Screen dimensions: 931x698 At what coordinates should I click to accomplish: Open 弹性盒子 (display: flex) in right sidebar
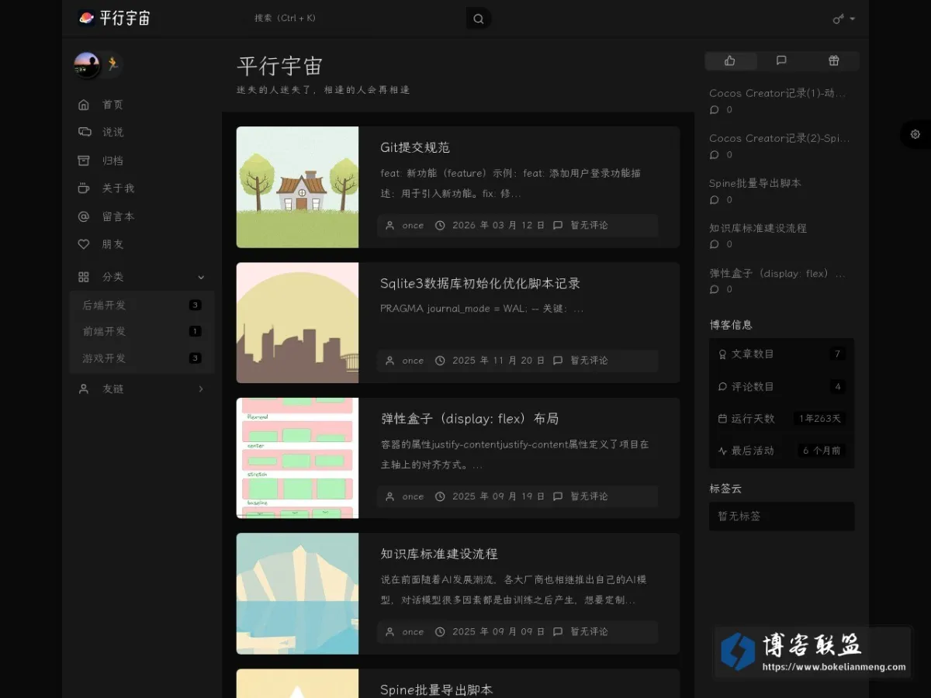click(x=777, y=273)
